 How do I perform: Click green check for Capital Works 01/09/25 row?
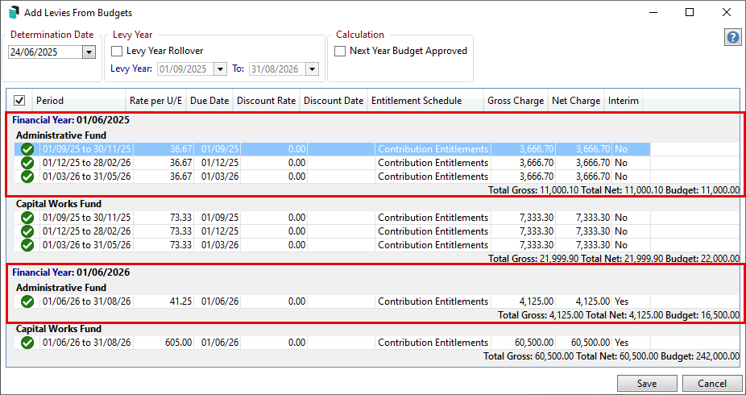pos(27,218)
